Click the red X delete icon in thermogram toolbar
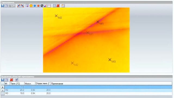Viewport: 174px width, 98px height. pyautogui.click(x=58, y=6)
